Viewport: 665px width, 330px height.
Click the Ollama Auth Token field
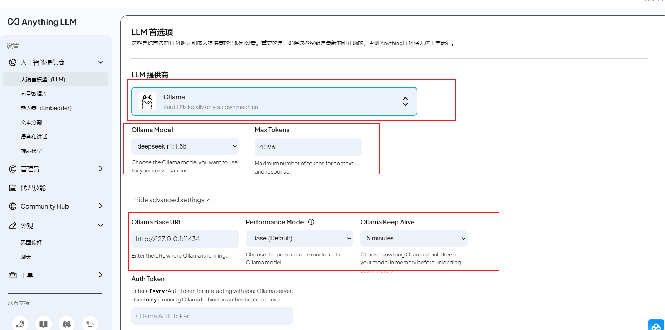(212, 316)
